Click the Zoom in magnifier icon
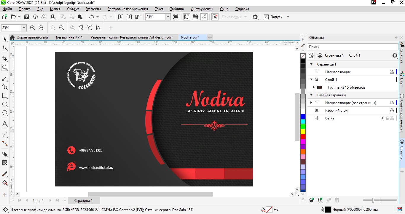 33,28
